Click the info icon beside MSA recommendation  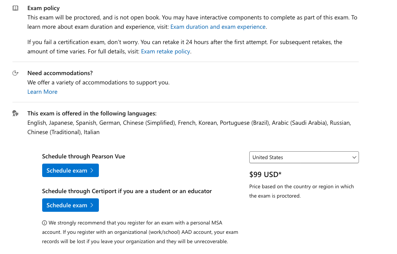point(44,223)
